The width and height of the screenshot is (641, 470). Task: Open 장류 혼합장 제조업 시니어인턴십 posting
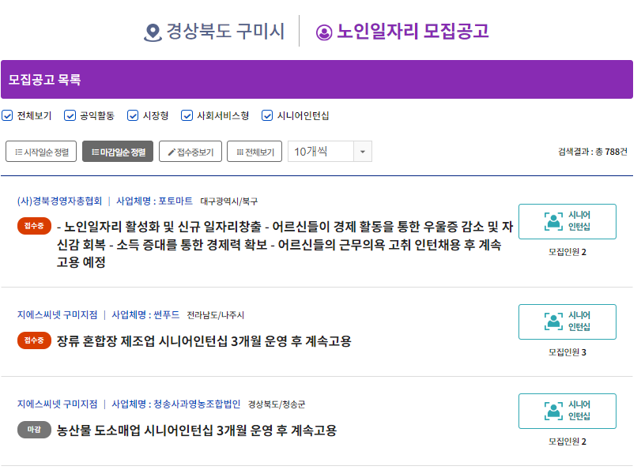tap(204, 341)
